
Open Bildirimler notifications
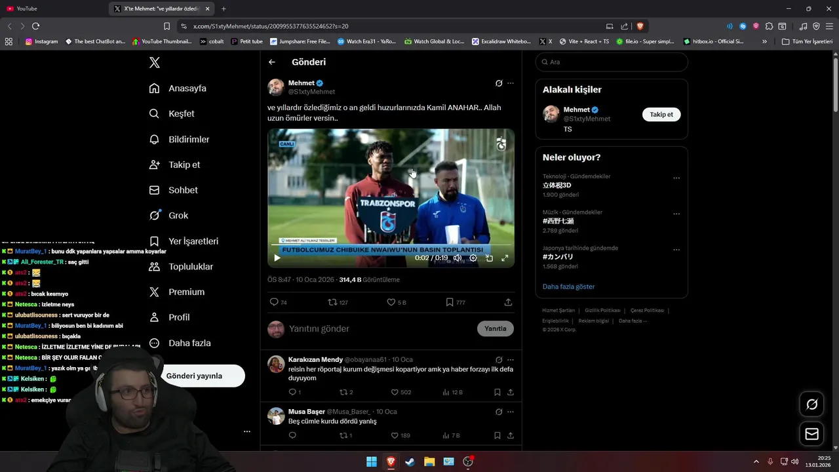click(x=179, y=139)
